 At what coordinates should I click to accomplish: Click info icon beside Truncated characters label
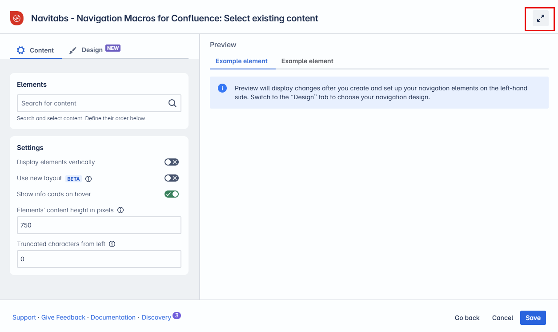pyautogui.click(x=112, y=244)
